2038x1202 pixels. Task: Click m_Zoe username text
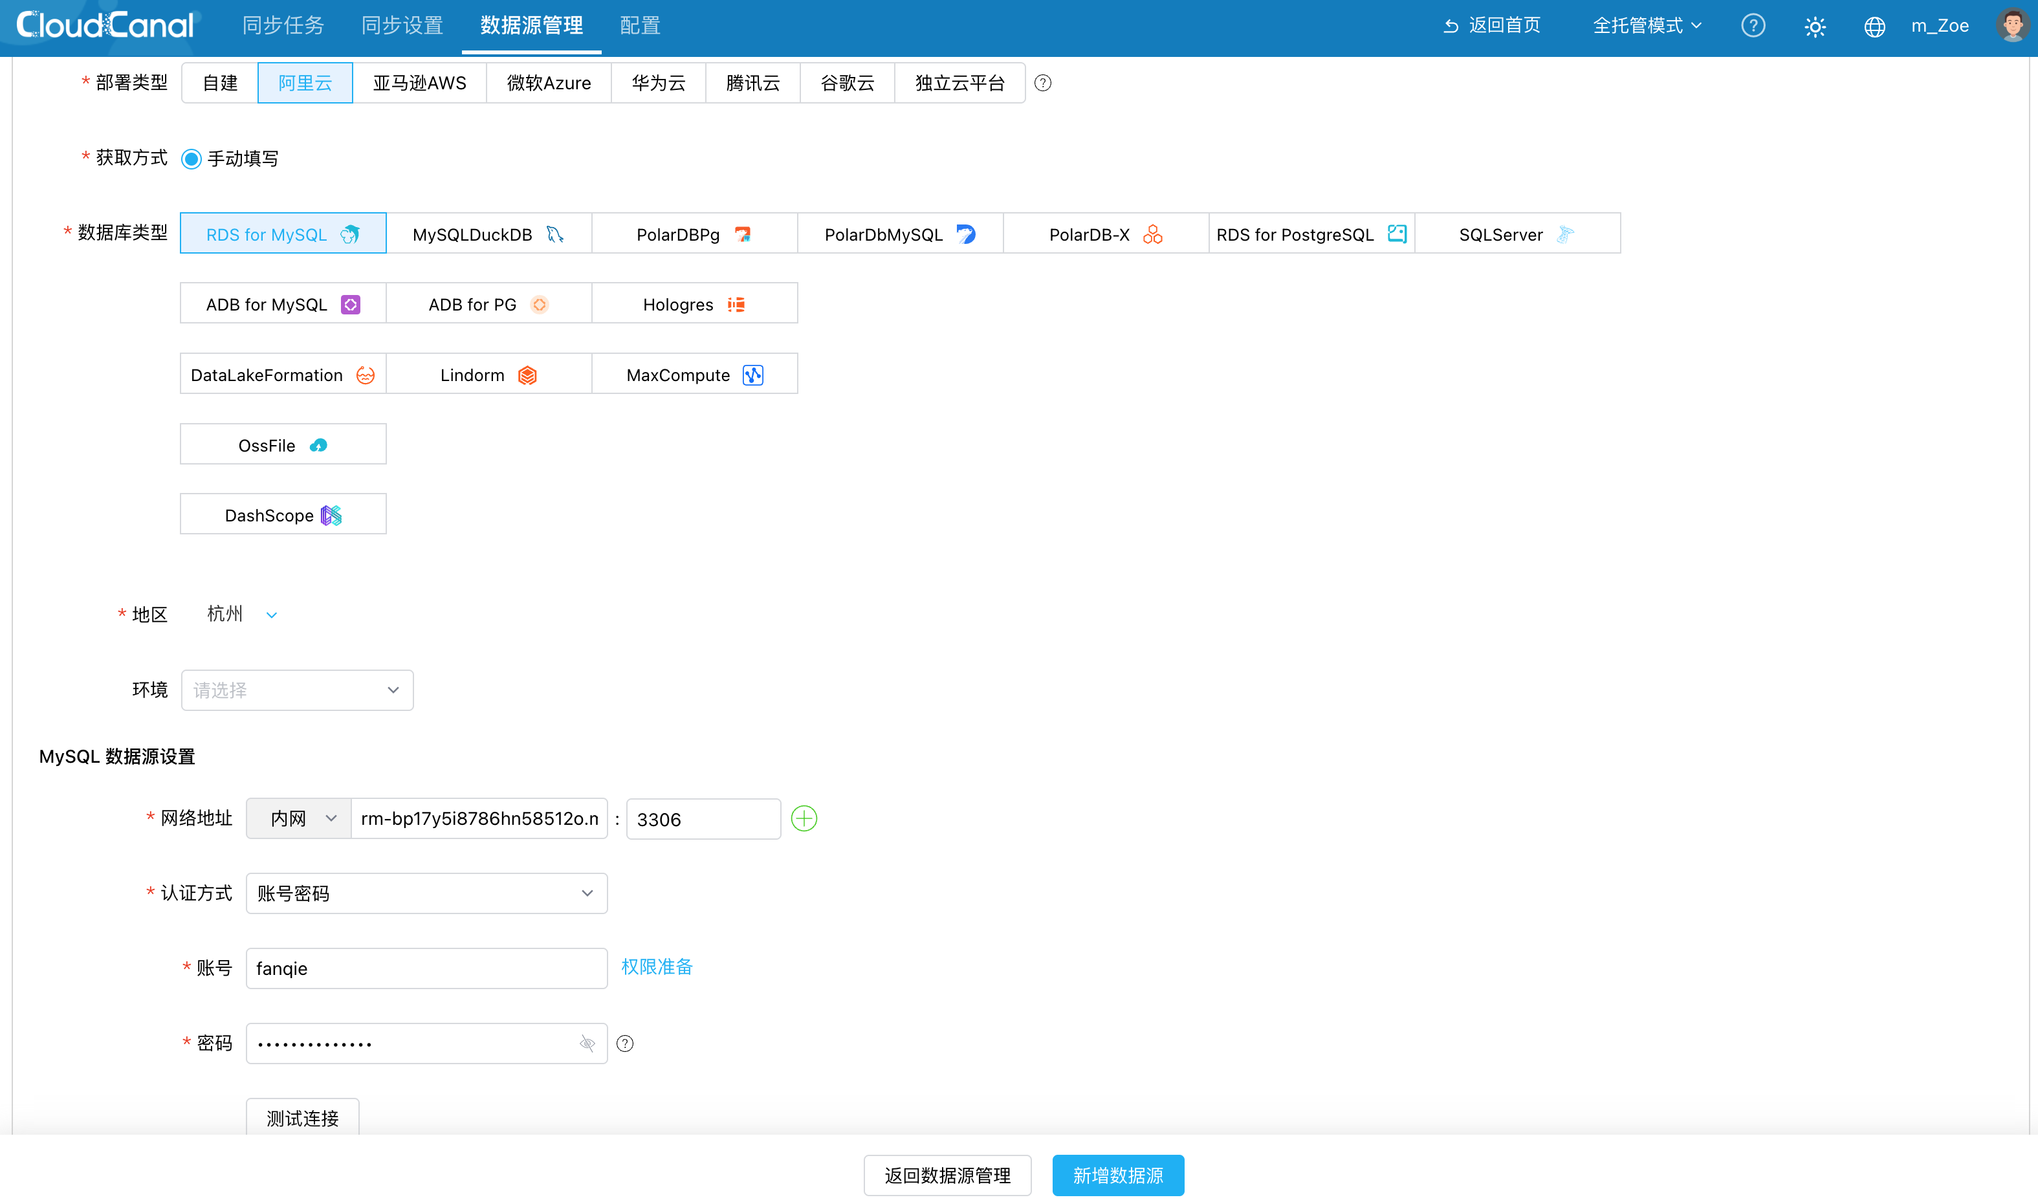click(x=1940, y=26)
